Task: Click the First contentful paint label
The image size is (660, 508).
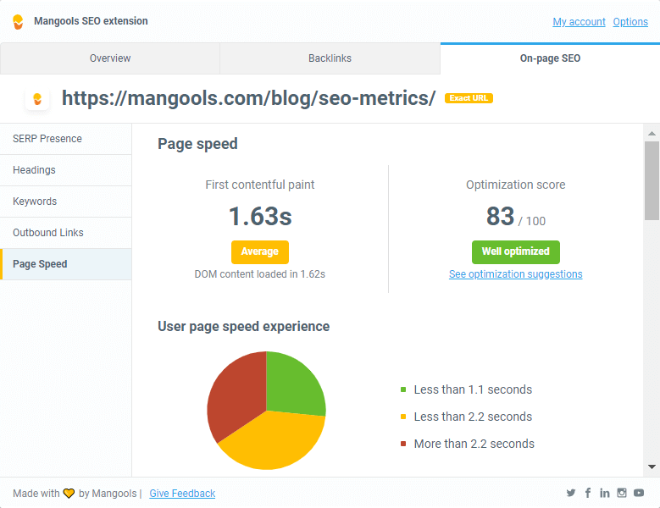Action: point(260,185)
